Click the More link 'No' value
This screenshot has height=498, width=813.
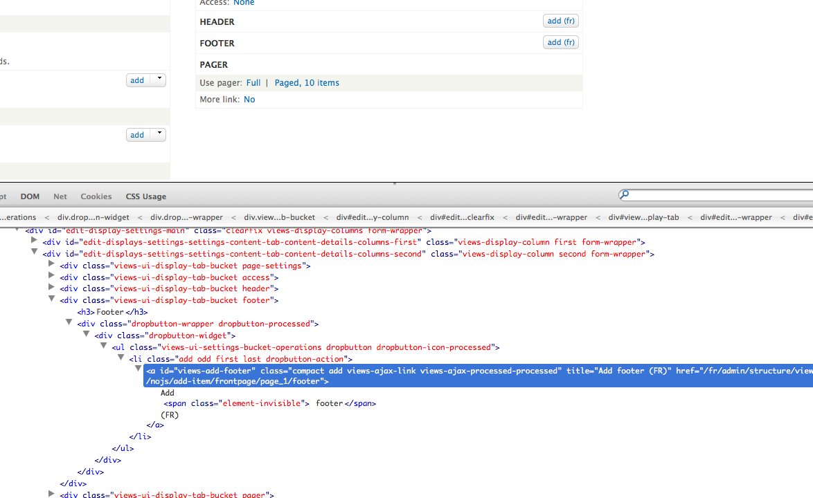249,100
